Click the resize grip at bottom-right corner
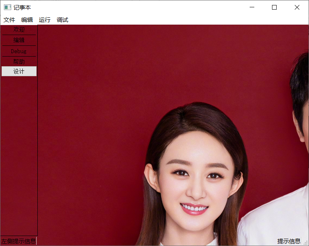Screen dimensions: 309x246 click(306, 243)
